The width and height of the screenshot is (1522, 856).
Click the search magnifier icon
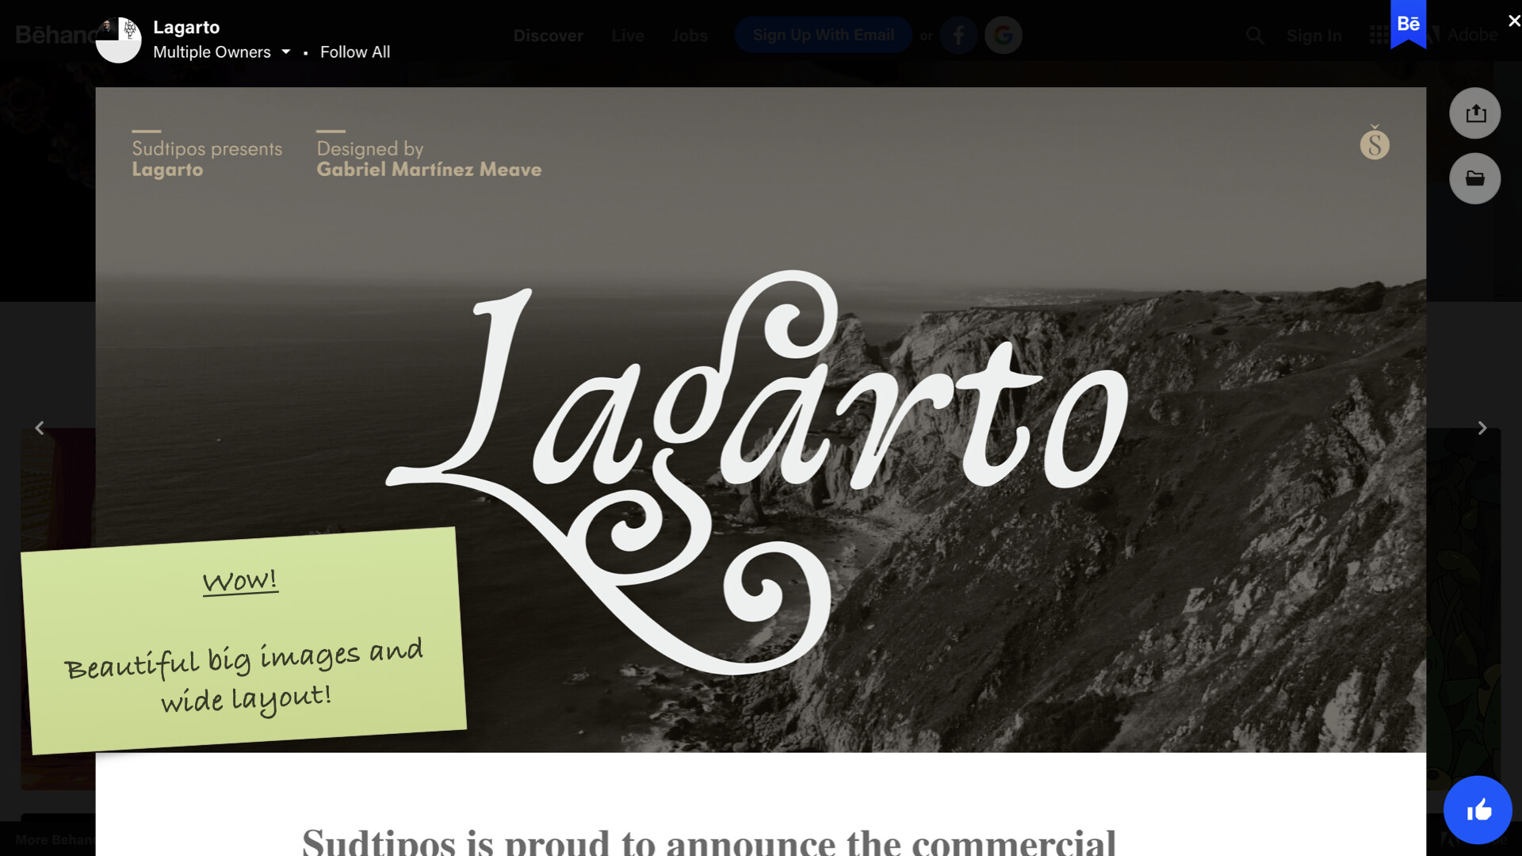coord(1254,36)
